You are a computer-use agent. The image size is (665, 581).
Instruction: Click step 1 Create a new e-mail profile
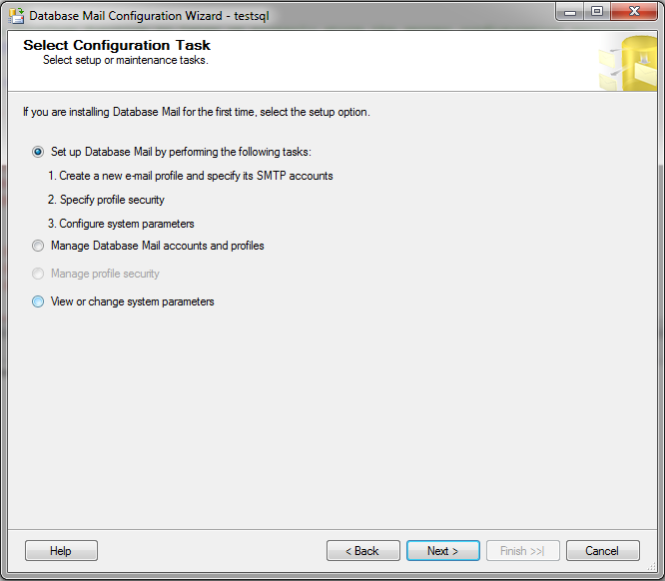pyautogui.click(x=191, y=176)
